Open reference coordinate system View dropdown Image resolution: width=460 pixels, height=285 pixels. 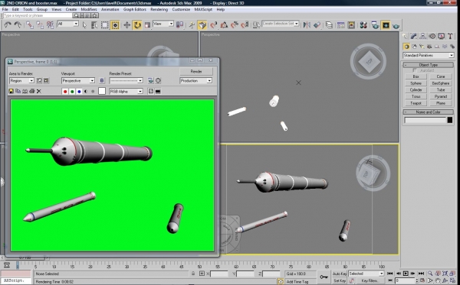point(163,24)
